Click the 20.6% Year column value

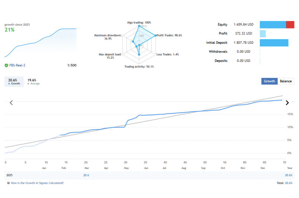point(289,175)
